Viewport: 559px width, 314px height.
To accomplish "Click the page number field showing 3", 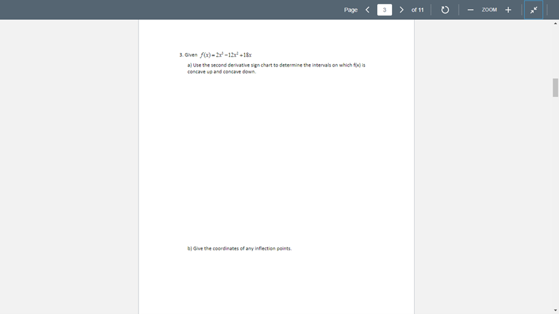I will (x=384, y=10).
